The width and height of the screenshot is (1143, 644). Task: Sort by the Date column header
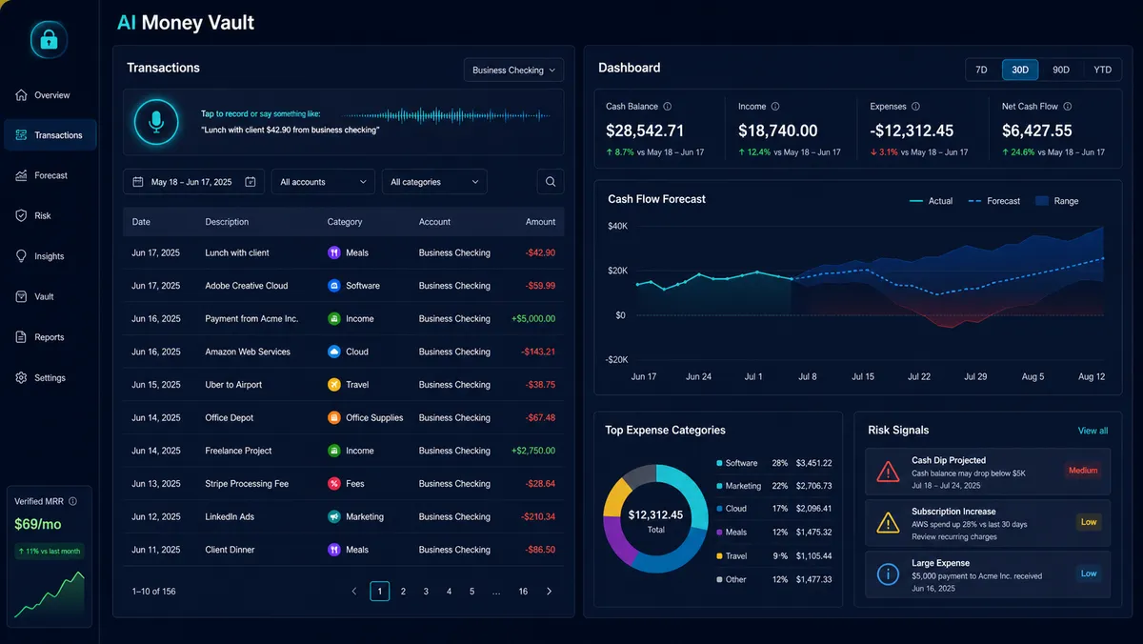141,222
